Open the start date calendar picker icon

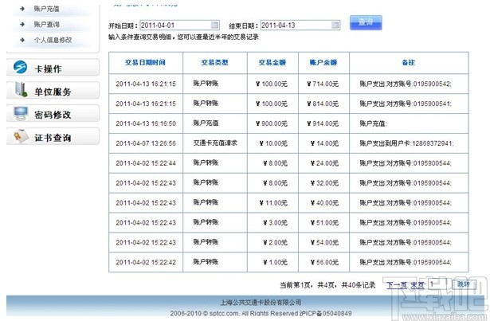coord(214,25)
